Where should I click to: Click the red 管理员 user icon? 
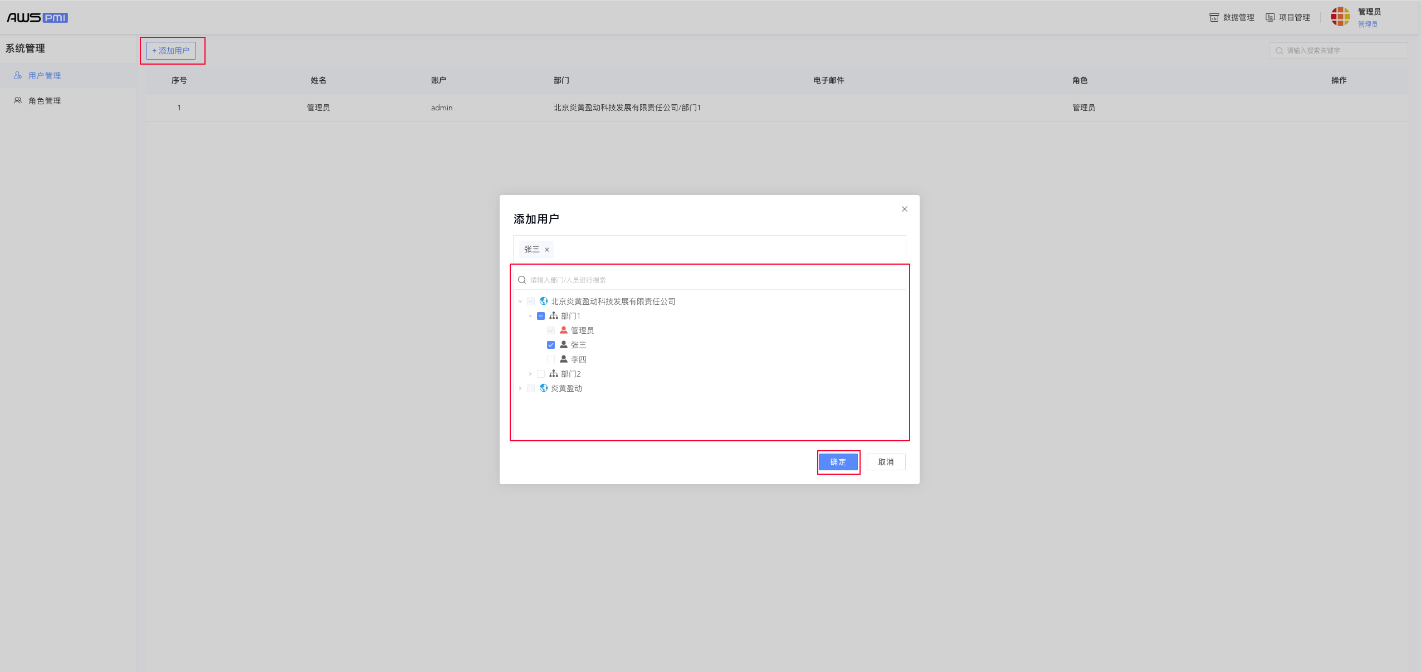point(564,330)
